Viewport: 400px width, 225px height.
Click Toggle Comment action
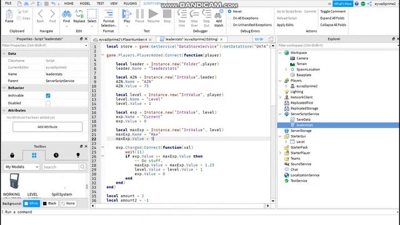click(x=333, y=11)
